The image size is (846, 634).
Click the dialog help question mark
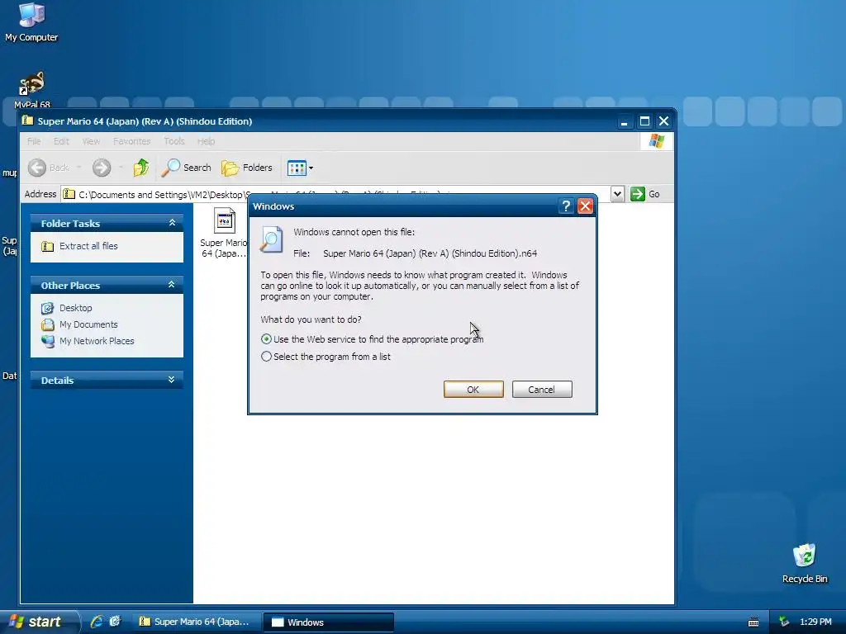565,206
